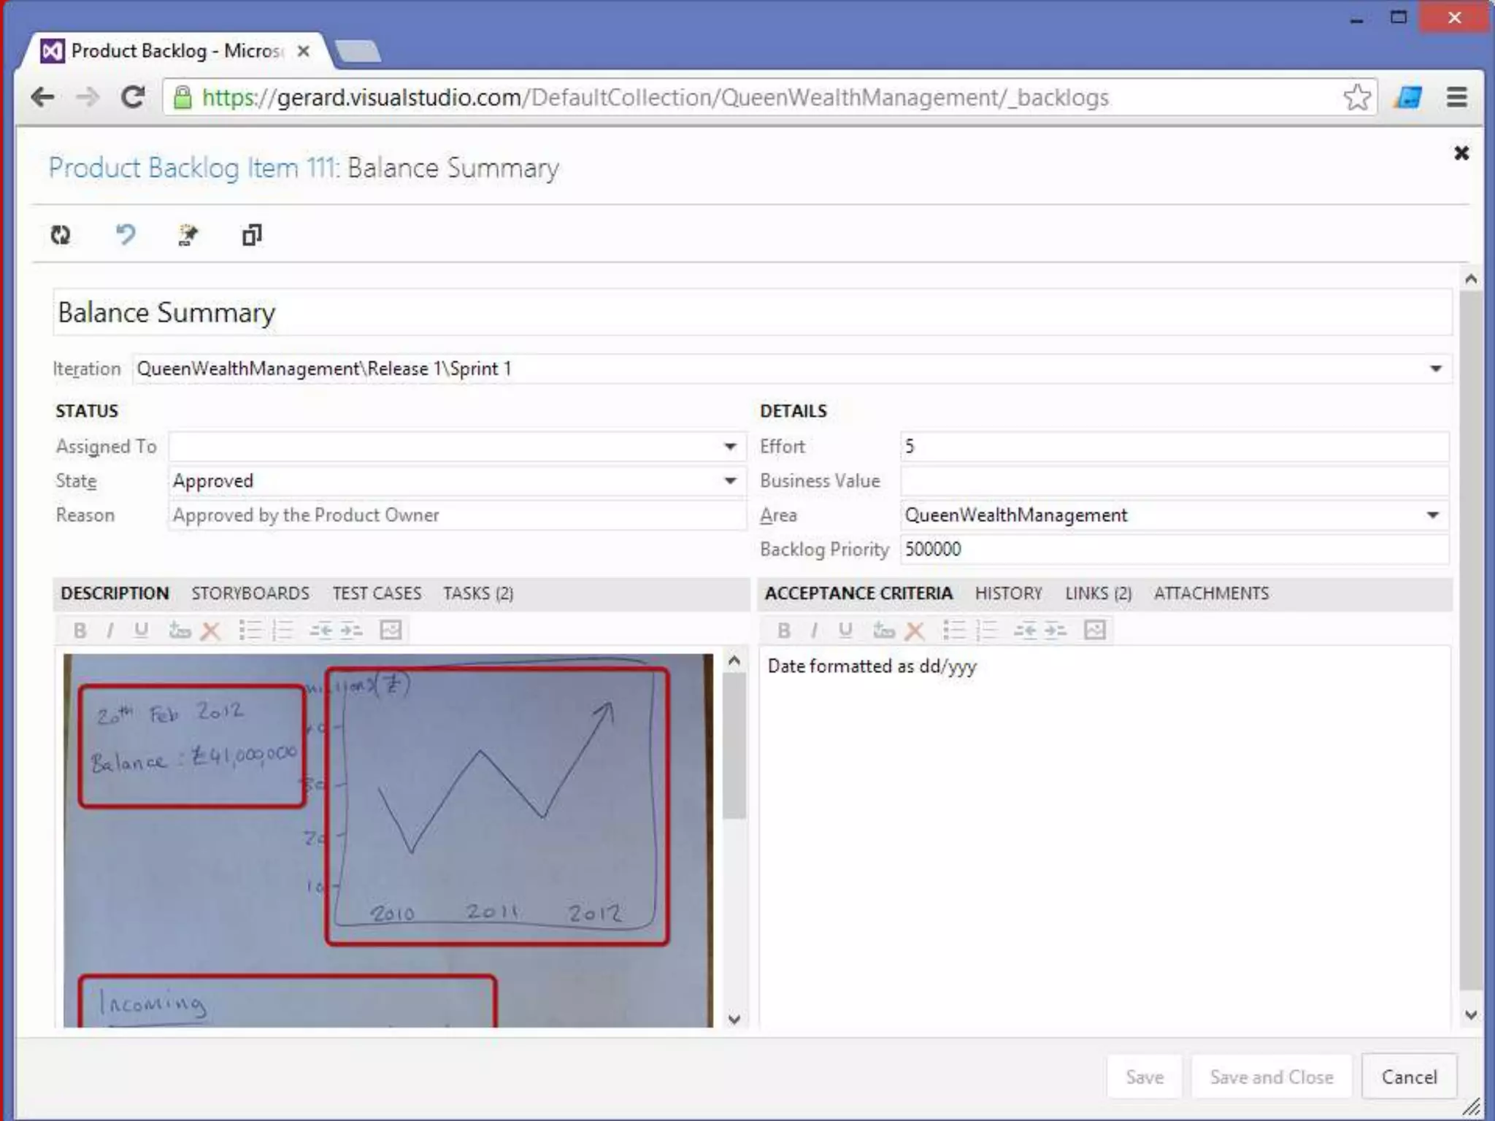Expand the Area dropdown
Screen dimensions: 1495x1121
(x=1432, y=515)
